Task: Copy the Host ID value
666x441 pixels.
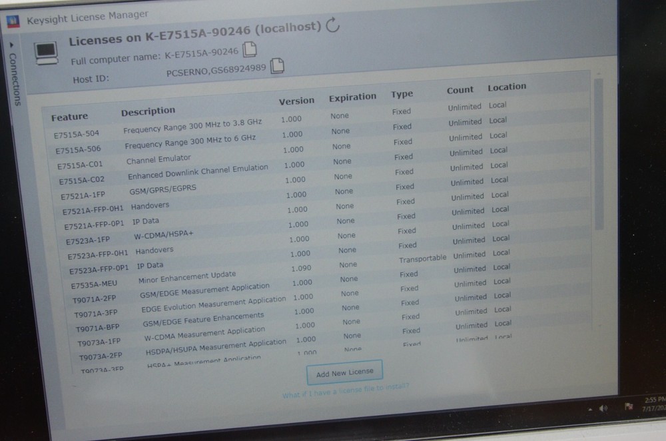Action: pyautogui.click(x=277, y=65)
